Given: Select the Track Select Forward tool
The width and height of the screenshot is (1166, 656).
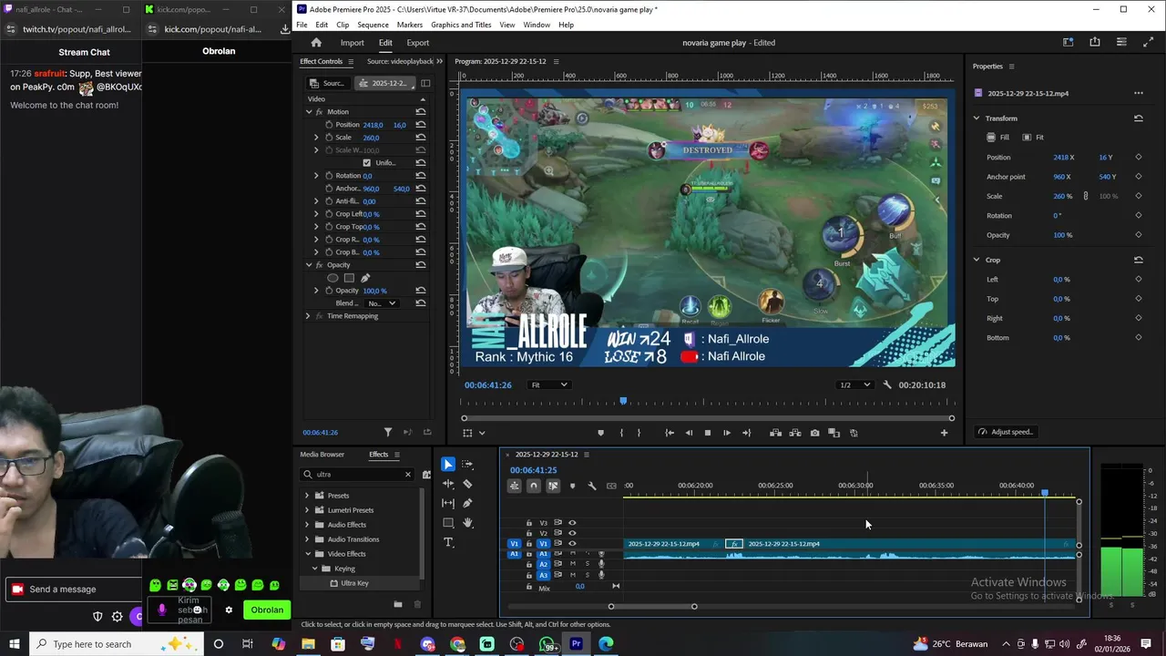Looking at the screenshot, I should click(x=467, y=465).
